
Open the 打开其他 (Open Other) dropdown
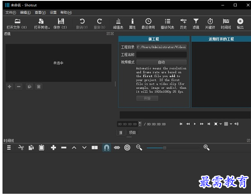pos(42,24)
